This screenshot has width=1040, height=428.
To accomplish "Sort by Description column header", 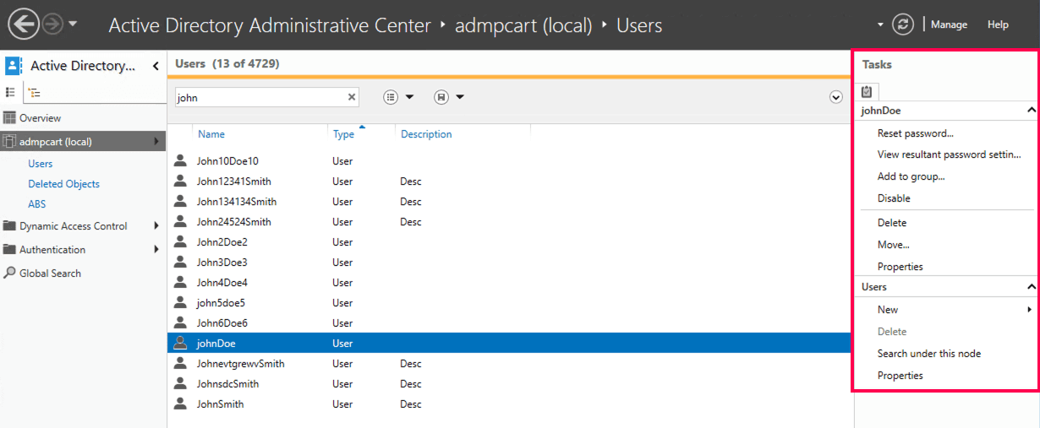I will coord(426,134).
